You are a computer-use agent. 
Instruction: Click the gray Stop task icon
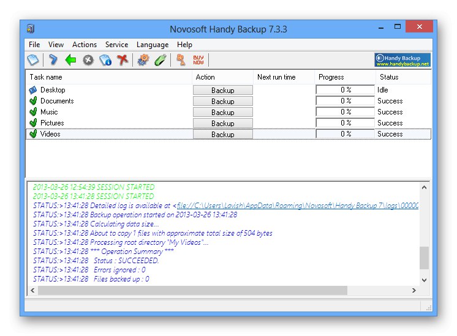[88, 60]
